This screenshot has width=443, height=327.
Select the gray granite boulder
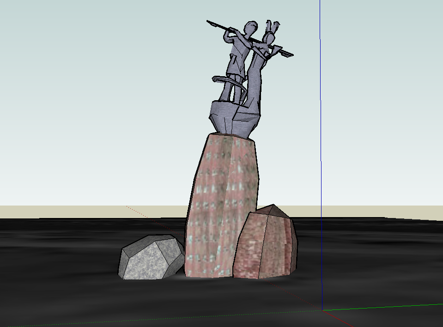coord(152,257)
